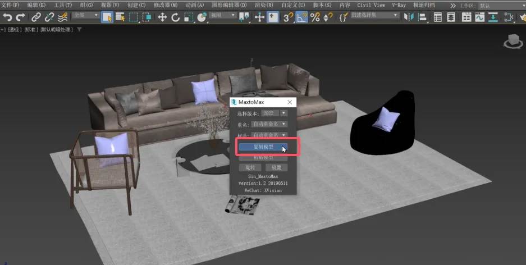Activate the Select Object tool
Screen dimensions: 526x265
[107, 17]
